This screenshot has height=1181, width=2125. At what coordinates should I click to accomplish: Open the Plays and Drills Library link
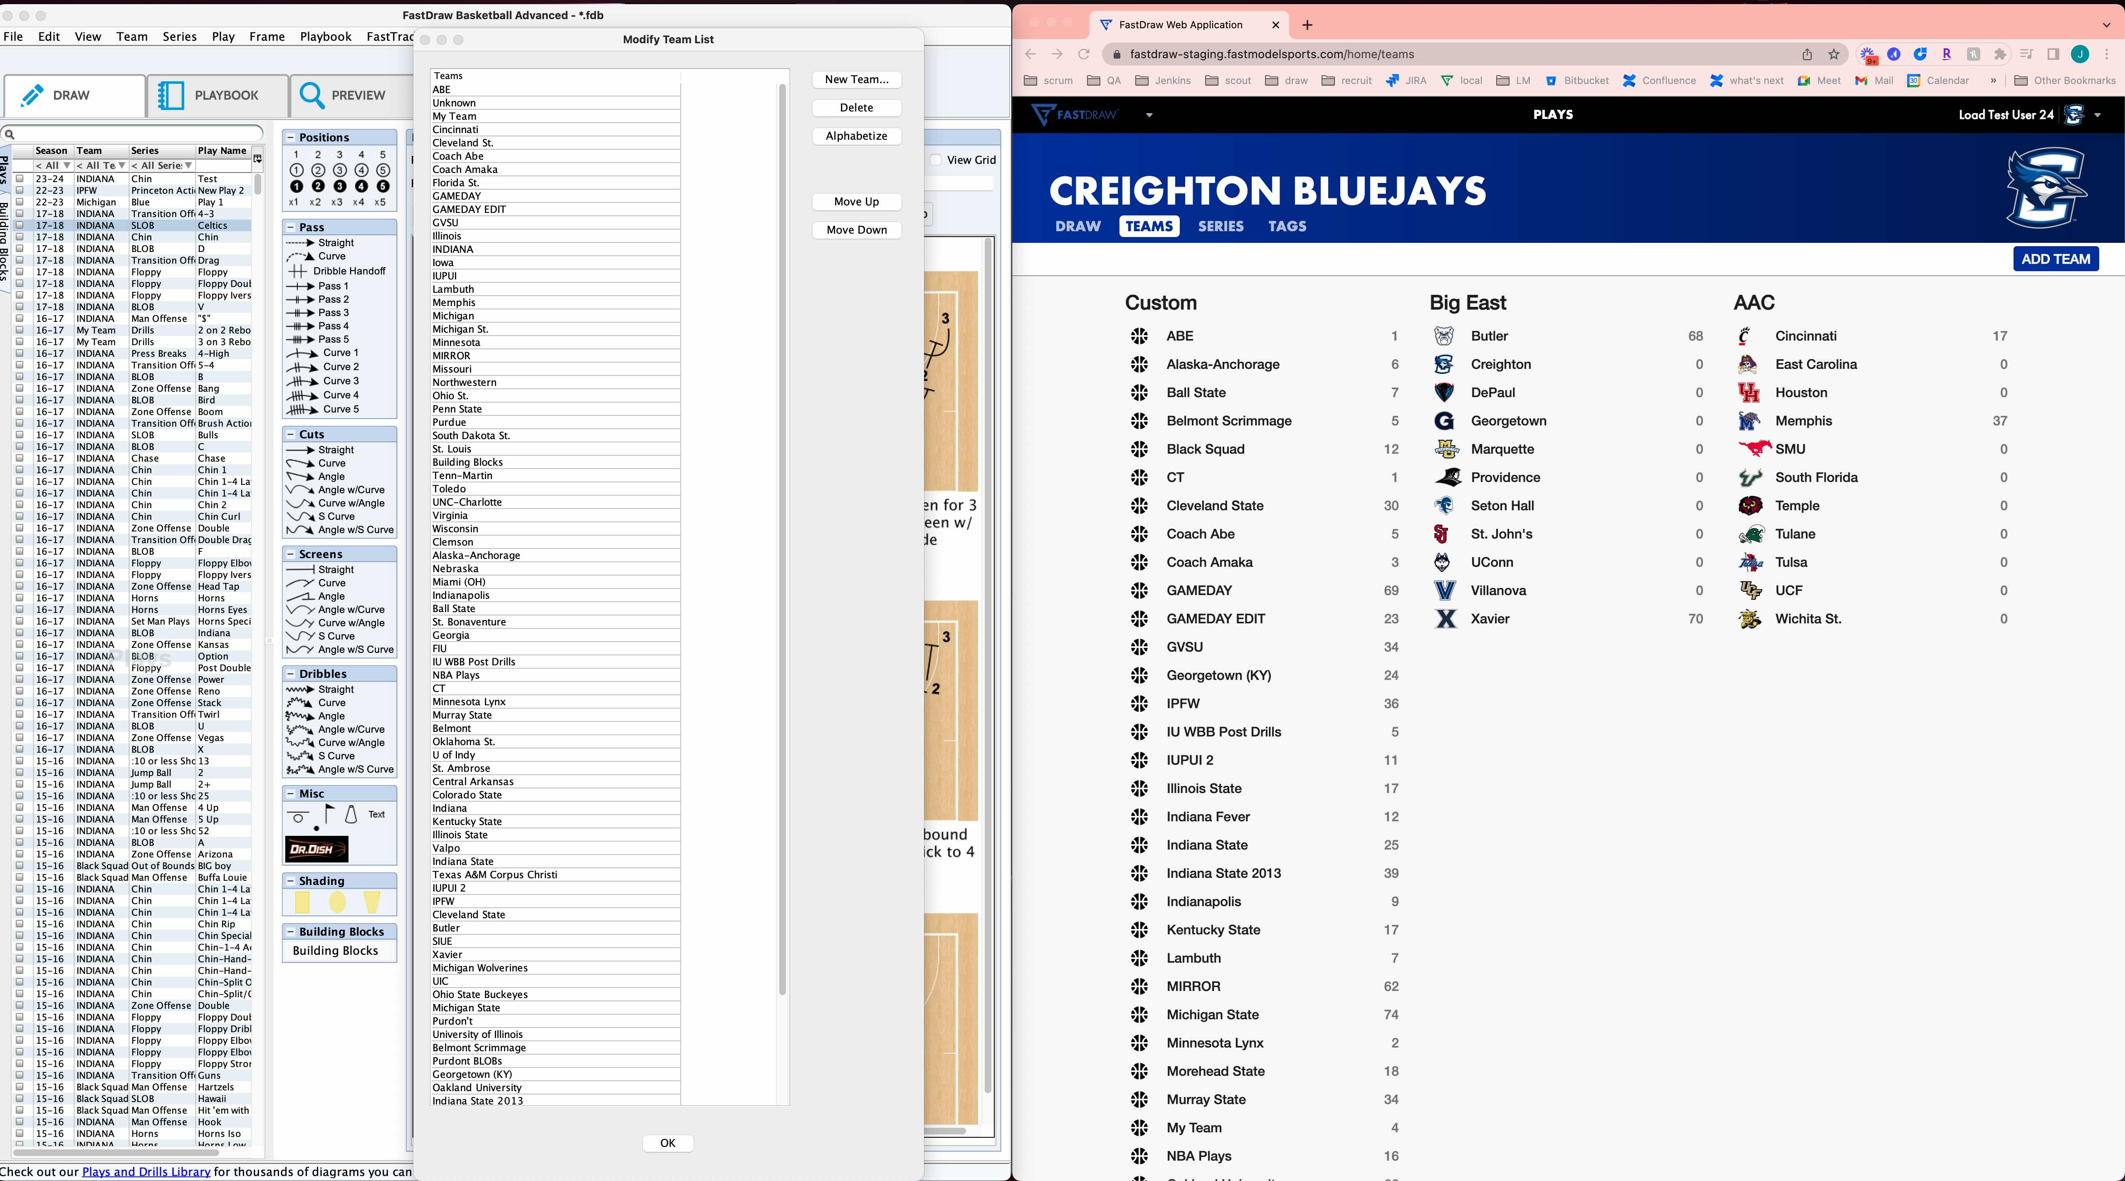pos(146,1172)
